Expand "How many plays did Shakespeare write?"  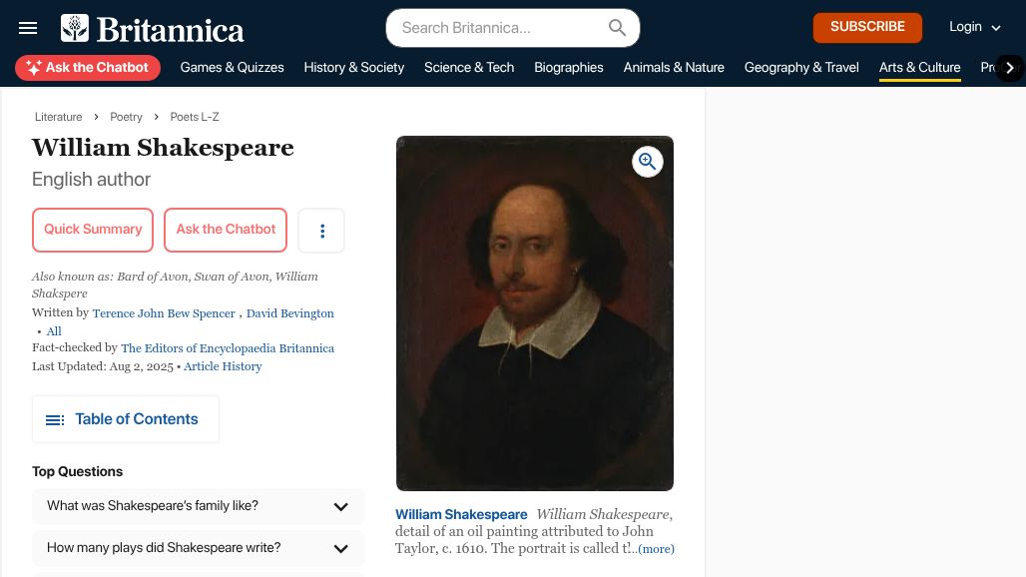(x=199, y=548)
